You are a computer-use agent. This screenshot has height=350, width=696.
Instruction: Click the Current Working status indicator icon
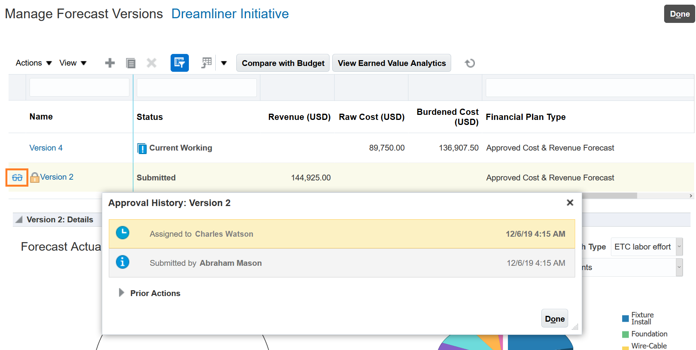142,148
